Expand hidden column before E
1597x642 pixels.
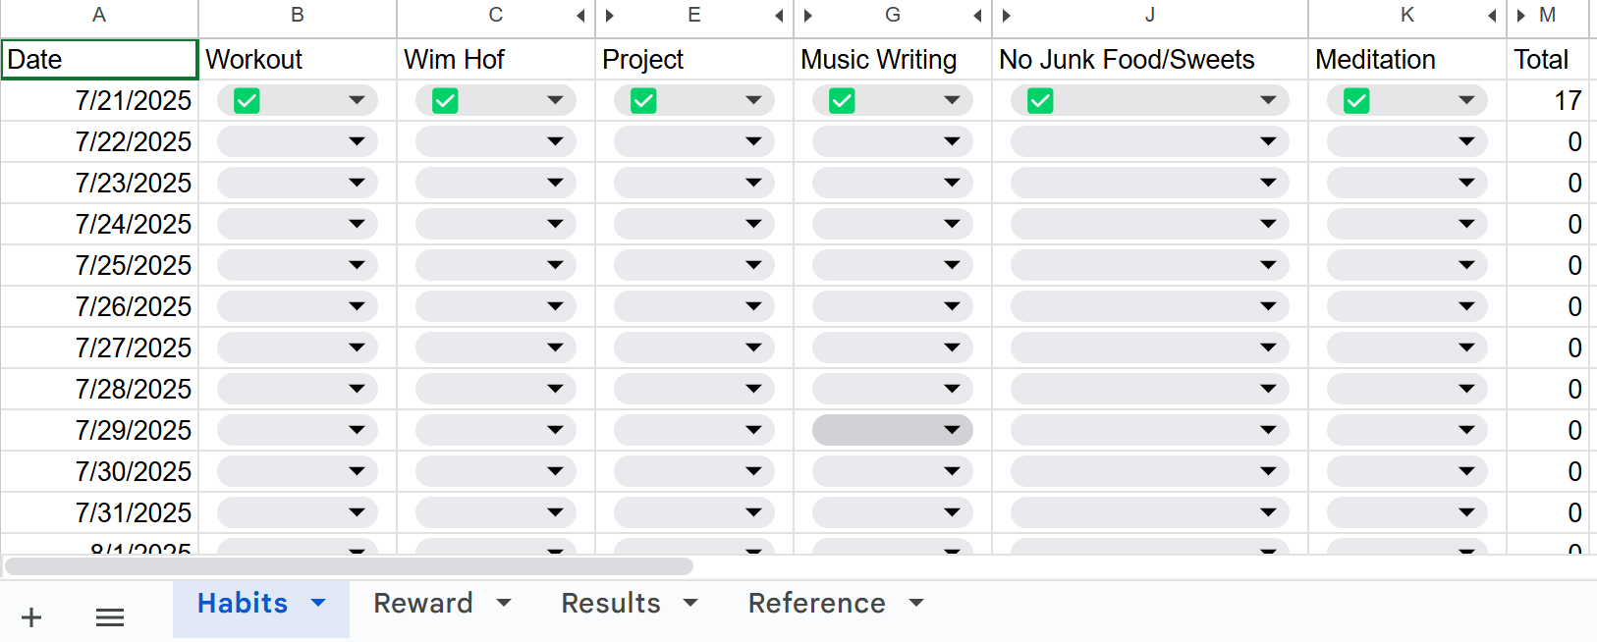[610, 16]
